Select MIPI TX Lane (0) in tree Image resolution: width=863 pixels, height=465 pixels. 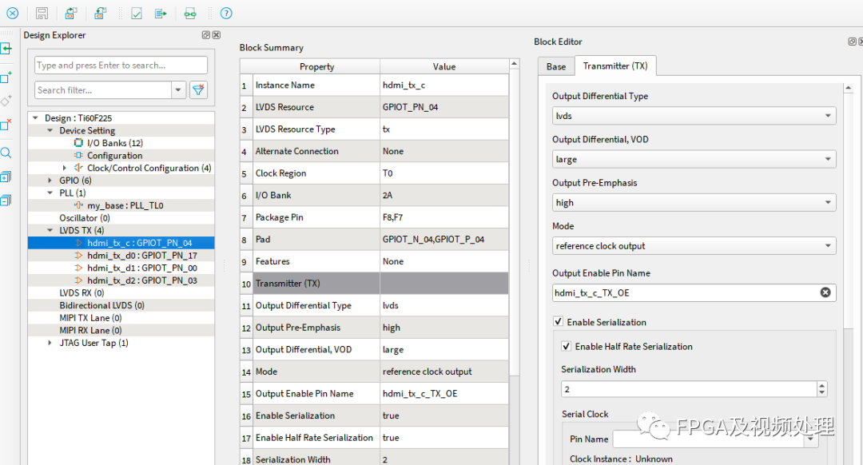[x=90, y=318]
